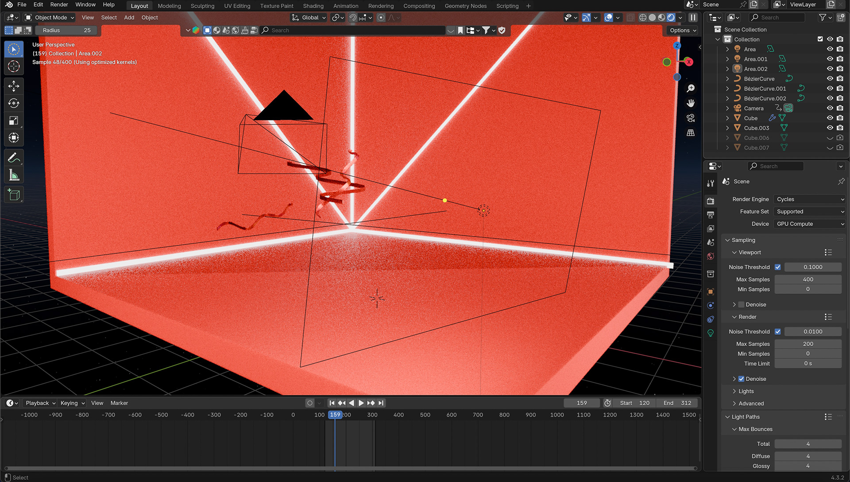Disable the Viewport Noise Threshold checkbox
Viewport: 850px width, 482px height.
778,267
